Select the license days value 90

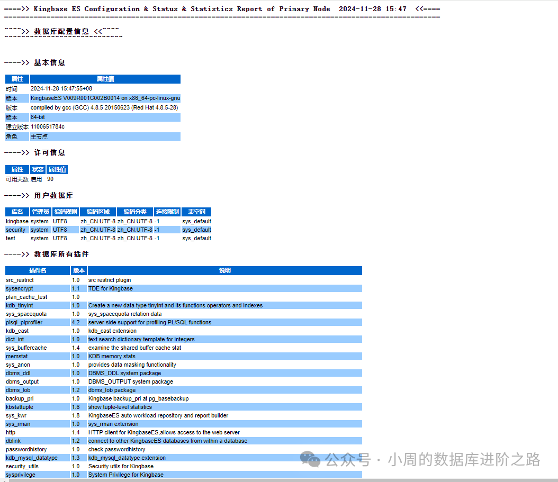point(50,179)
